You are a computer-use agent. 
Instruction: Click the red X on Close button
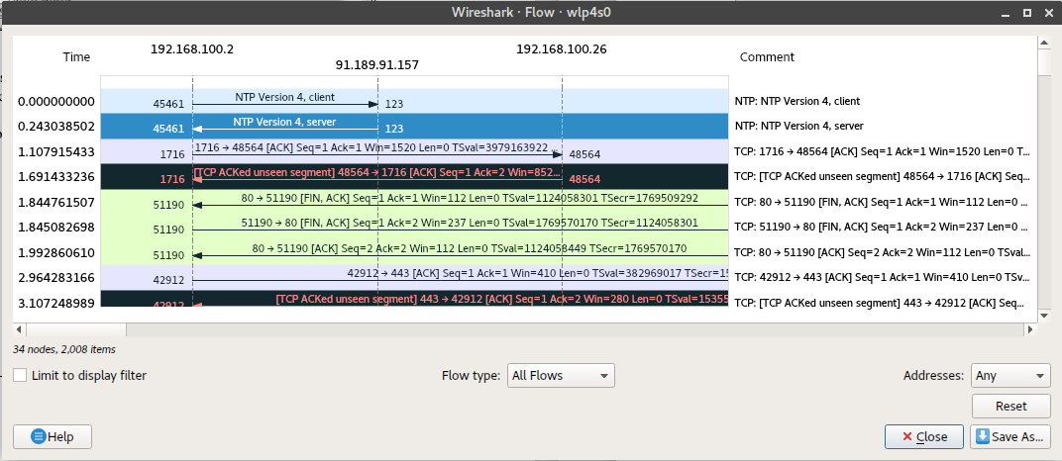click(904, 436)
